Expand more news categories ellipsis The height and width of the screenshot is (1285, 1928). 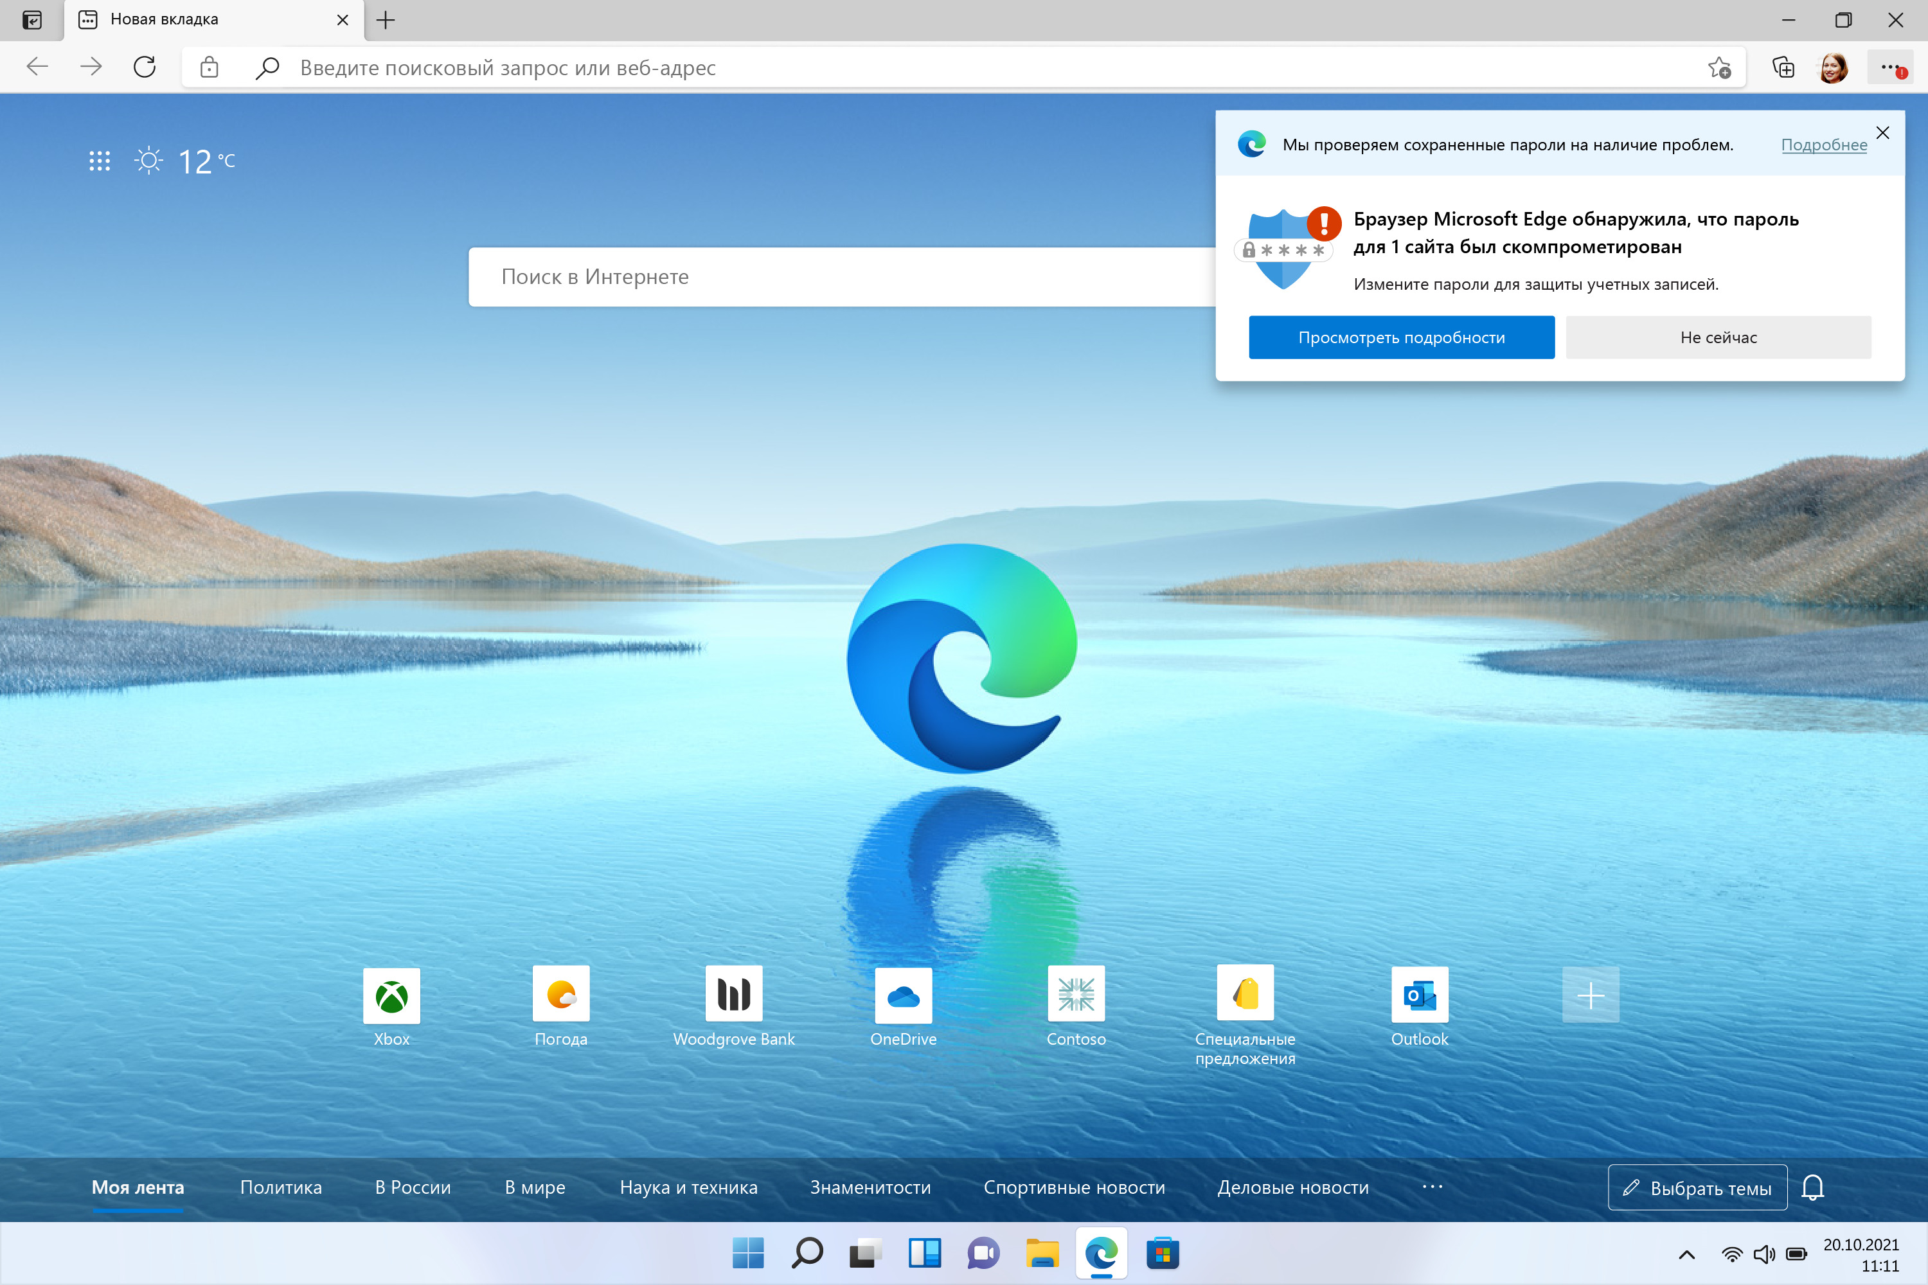[x=1432, y=1187]
